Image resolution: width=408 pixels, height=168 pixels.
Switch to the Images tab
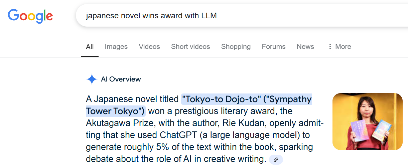[x=116, y=47]
